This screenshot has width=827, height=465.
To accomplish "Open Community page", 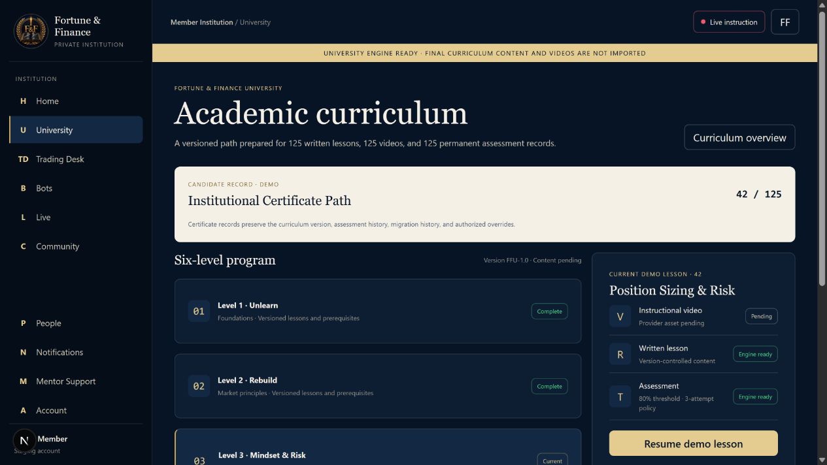I will (x=76, y=246).
